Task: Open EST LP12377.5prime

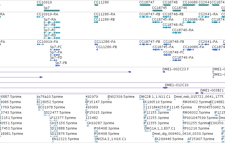Action: (x=63, y=118)
